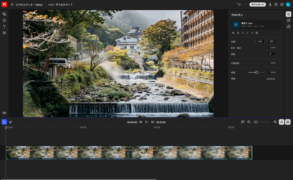
Task: Open the transitions panel in left sidebar
Action: click(x=4, y=33)
